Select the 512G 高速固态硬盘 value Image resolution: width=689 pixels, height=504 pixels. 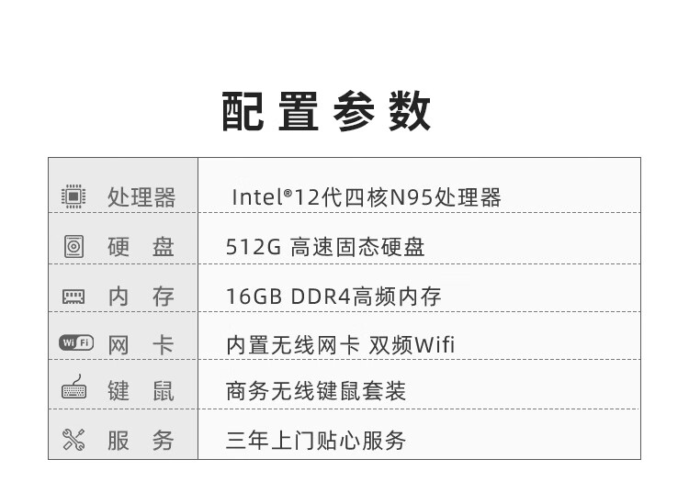tap(325, 247)
